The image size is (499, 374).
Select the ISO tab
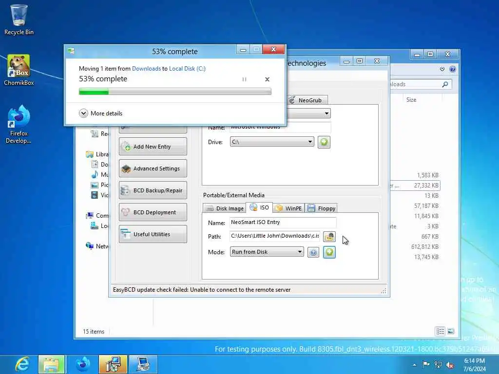259,207
